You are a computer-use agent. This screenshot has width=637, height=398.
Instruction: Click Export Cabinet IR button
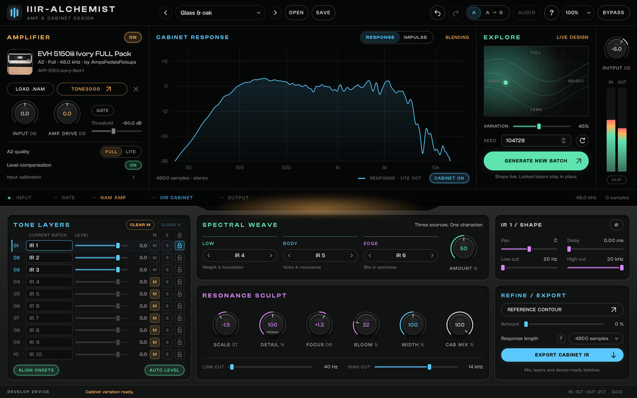pos(562,355)
